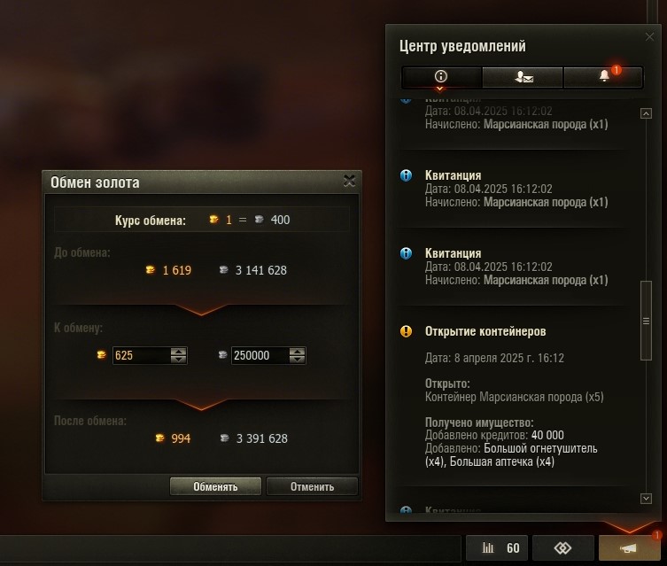The height and width of the screenshot is (566, 667).
Task: Click the silver credits icon next to 250000
Action: [222, 354]
